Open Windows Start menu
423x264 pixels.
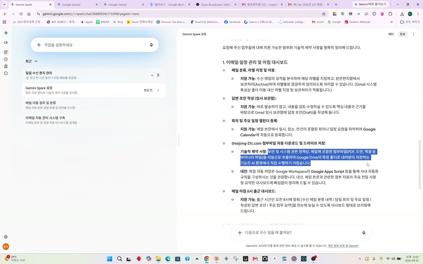tap(109, 259)
